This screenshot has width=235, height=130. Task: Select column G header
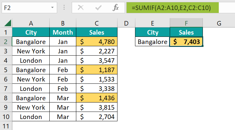coord(219,23)
